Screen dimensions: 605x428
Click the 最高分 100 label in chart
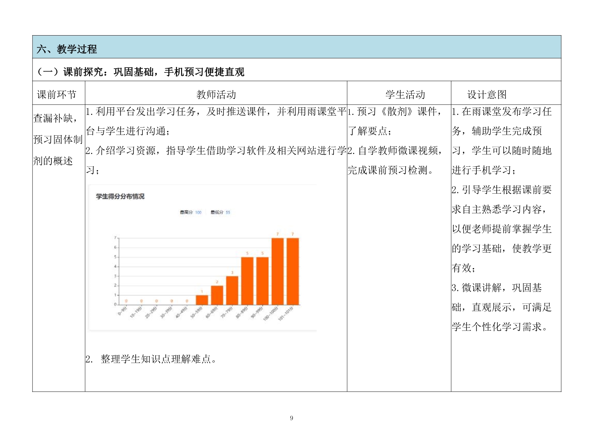[x=190, y=212]
